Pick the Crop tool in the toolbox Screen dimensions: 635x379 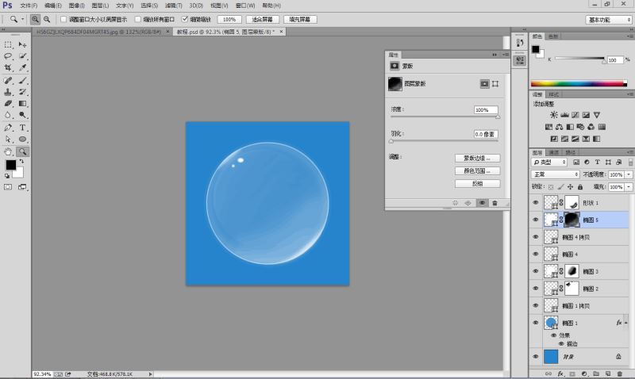[9, 68]
